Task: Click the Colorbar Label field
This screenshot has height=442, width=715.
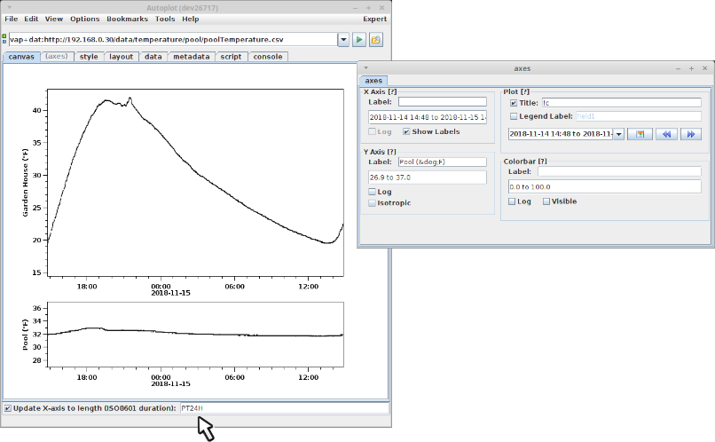Action: (619, 171)
